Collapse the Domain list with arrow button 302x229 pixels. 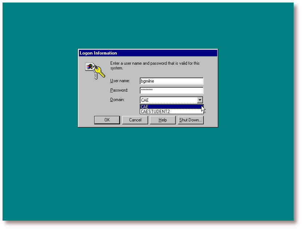click(x=200, y=100)
